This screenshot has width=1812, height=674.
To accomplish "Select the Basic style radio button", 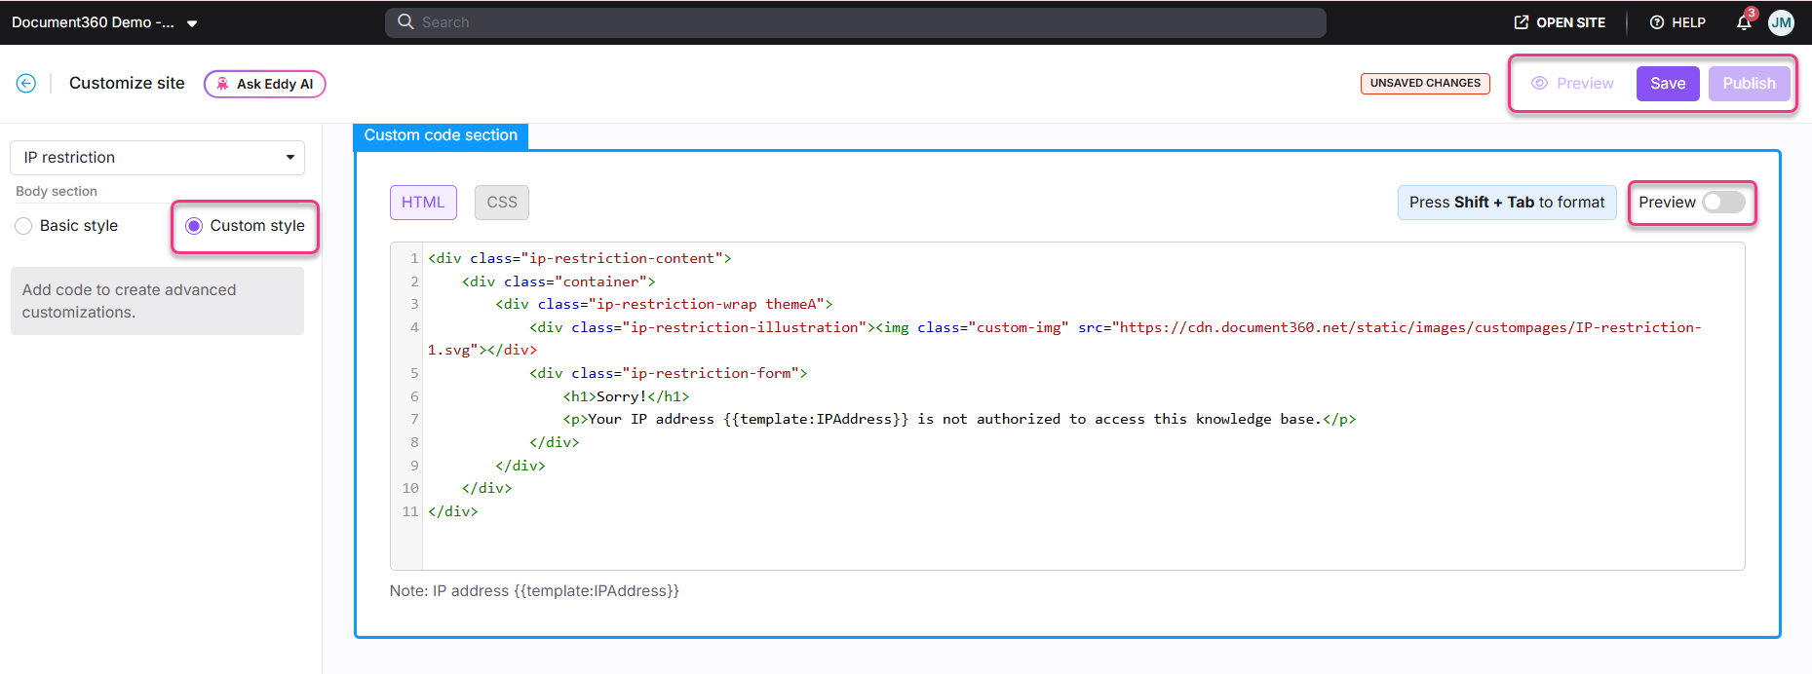I will click(23, 226).
